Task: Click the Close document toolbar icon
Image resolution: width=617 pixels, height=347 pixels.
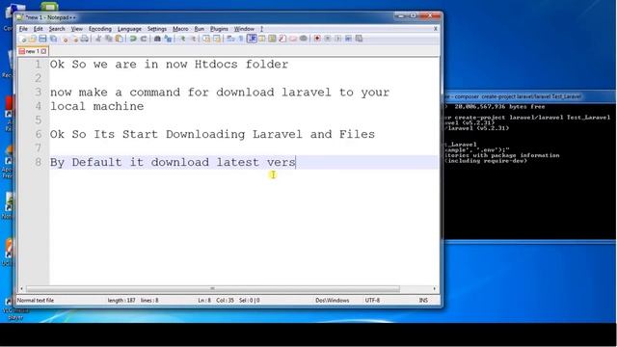Action: (66, 39)
